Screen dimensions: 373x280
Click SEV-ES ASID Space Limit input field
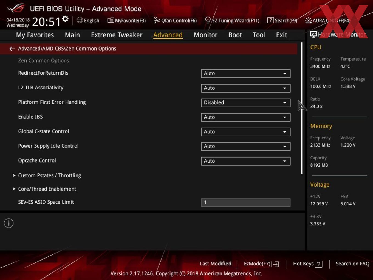pyautogui.click(x=246, y=203)
